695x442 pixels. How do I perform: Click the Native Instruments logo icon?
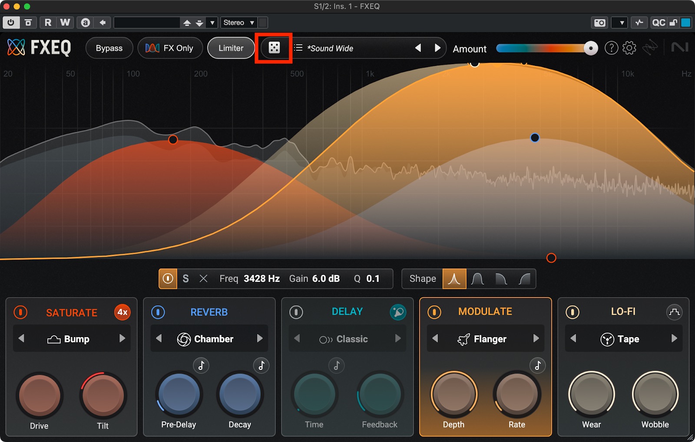coord(679,47)
